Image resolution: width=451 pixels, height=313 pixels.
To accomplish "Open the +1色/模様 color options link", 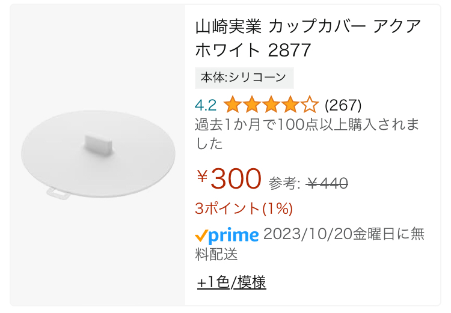I will [232, 282].
